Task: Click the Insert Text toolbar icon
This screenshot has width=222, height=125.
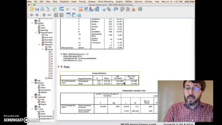Action: (x=79, y=15)
